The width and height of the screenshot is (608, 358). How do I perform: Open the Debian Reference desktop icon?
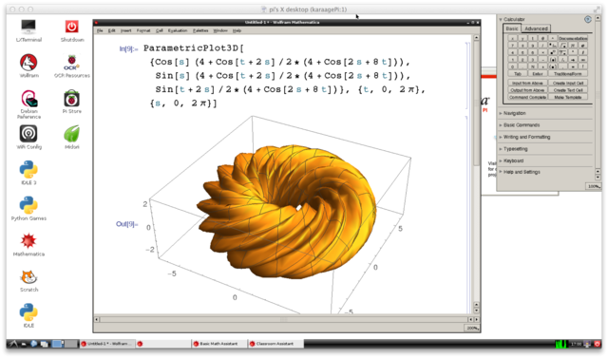point(28,104)
